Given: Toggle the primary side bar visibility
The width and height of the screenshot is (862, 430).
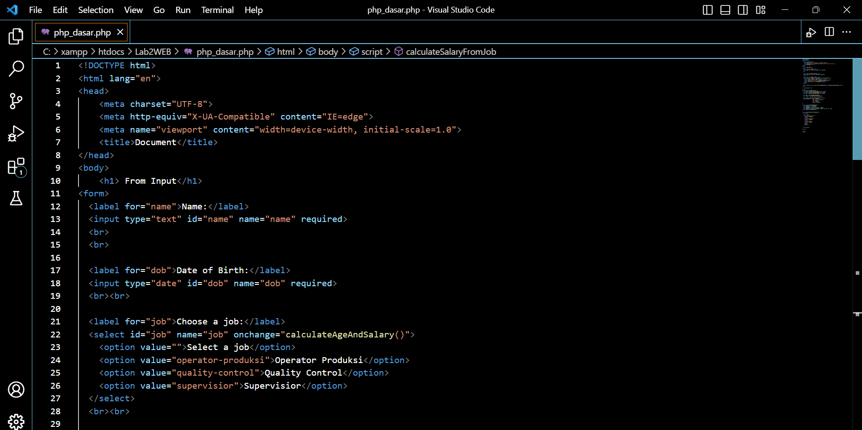Looking at the screenshot, I should [708, 9].
